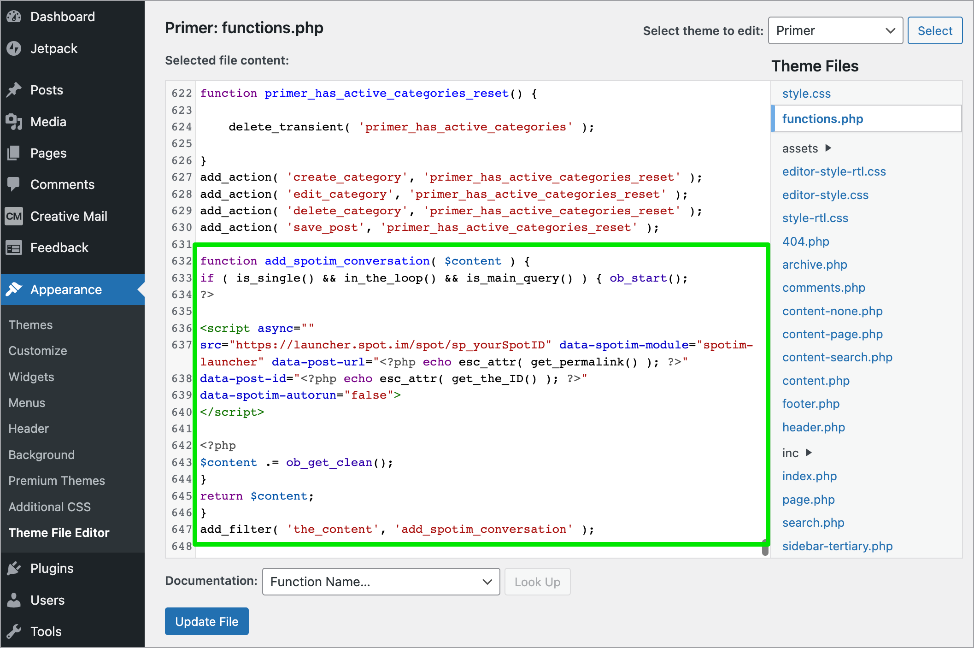The height and width of the screenshot is (648, 974).
Task: Open page.php theme file
Action: (808, 500)
